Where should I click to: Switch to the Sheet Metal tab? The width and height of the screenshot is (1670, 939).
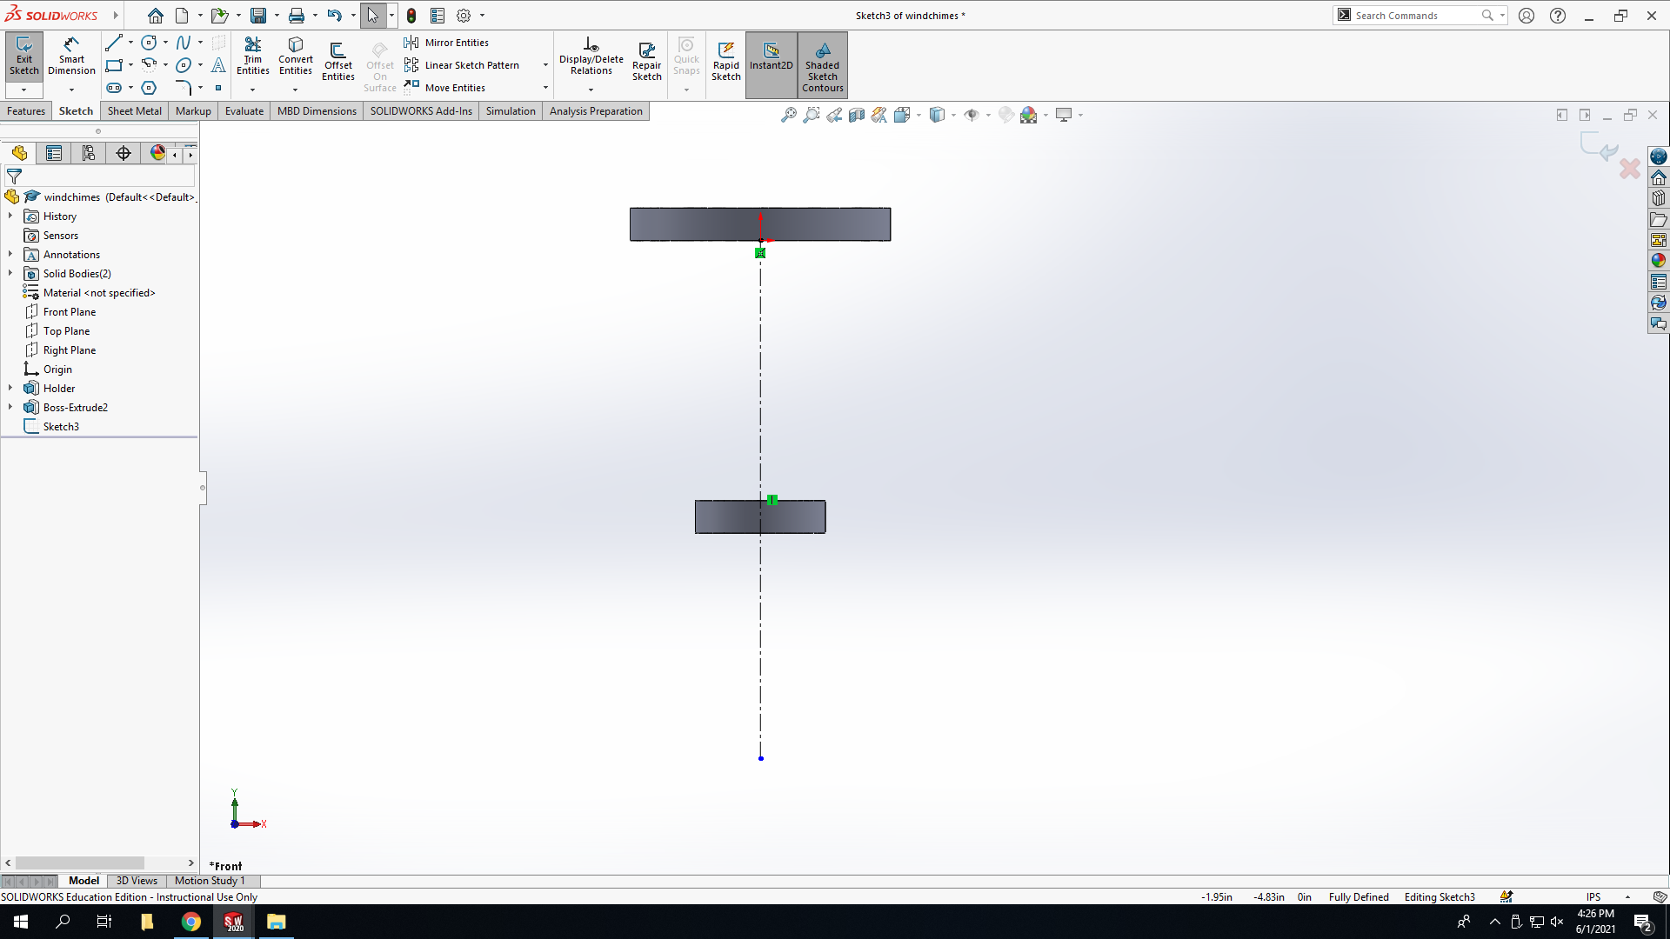pos(134,111)
